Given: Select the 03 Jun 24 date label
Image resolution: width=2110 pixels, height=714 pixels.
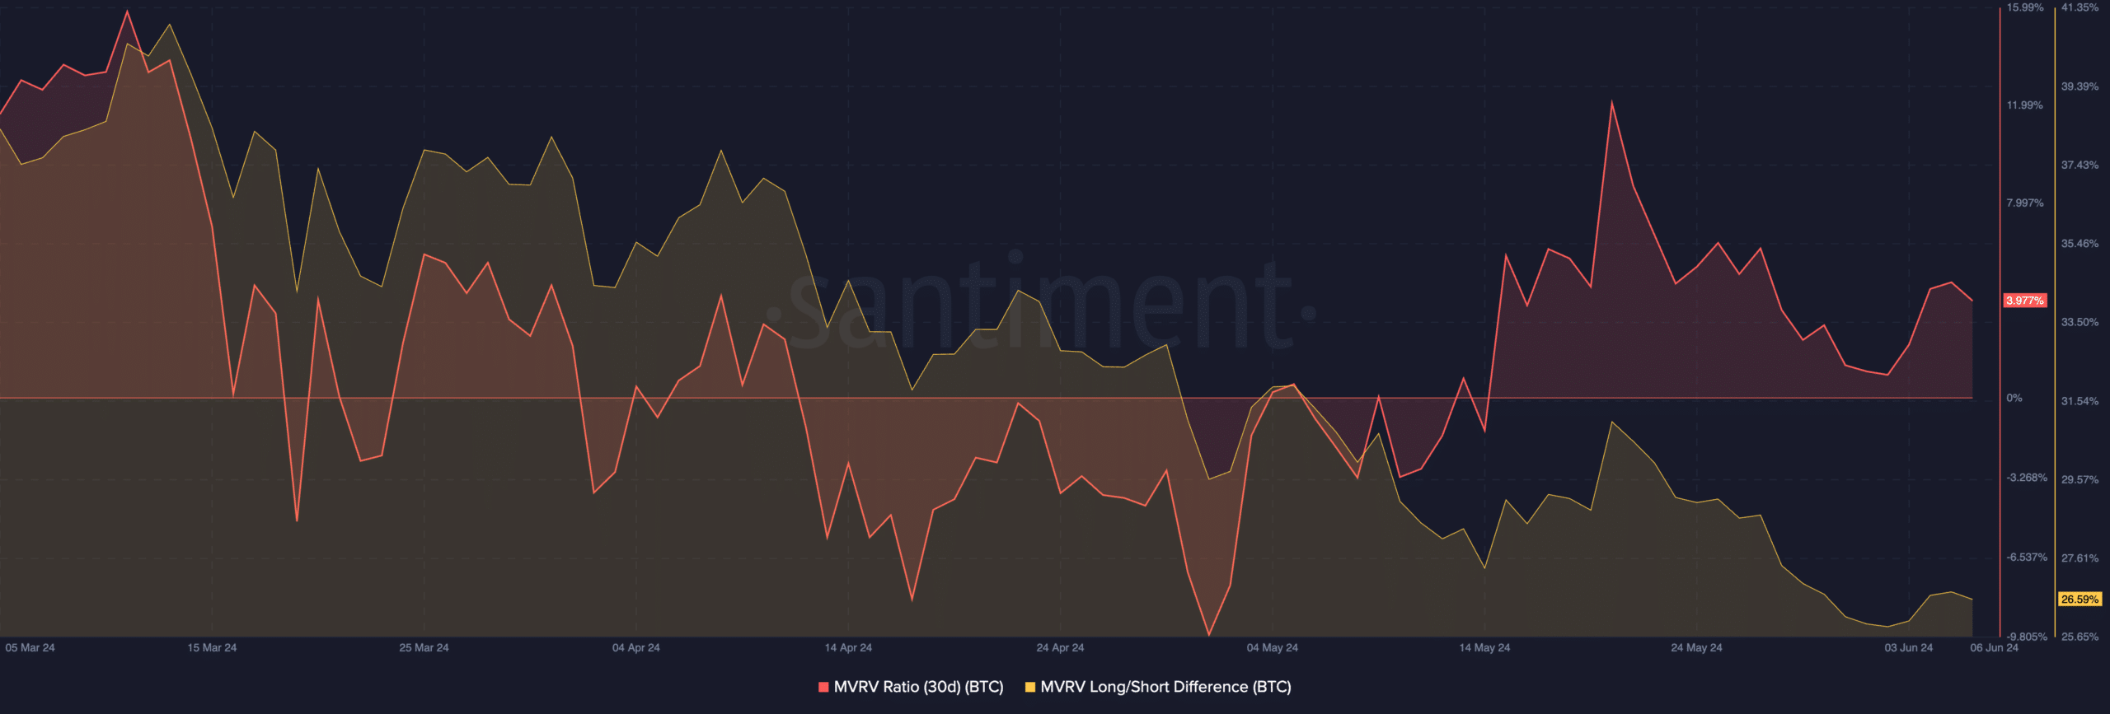Looking at the screenshot, I should click(1908, 648).
